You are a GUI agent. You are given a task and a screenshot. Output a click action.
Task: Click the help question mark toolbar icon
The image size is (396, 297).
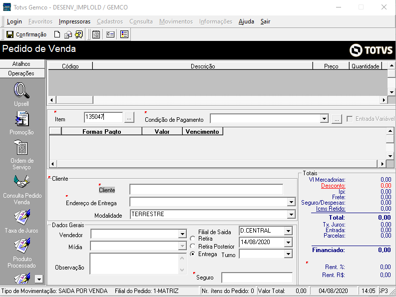(79, 34)
